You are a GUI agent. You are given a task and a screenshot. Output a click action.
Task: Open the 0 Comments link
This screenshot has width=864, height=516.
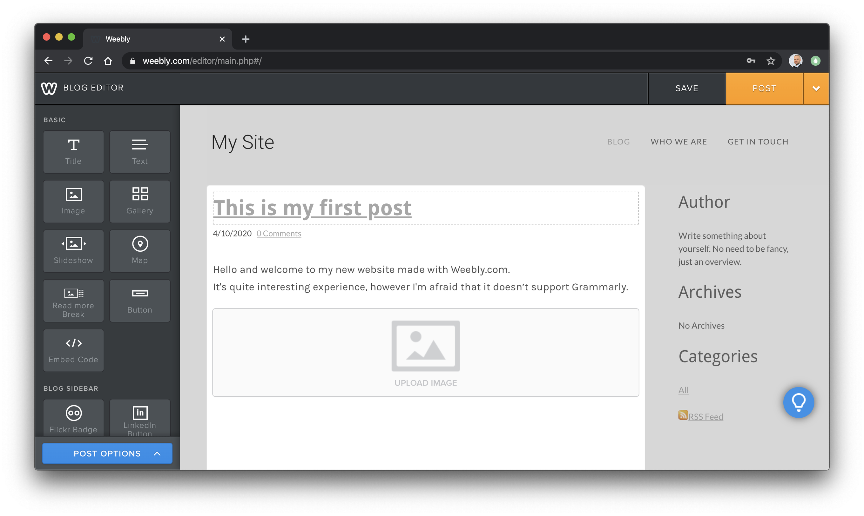[x=279, y=234]
